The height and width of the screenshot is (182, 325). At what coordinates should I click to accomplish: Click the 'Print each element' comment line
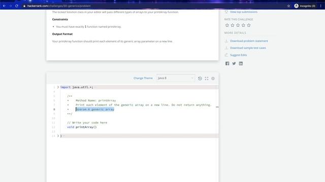(x=143, y=105)
